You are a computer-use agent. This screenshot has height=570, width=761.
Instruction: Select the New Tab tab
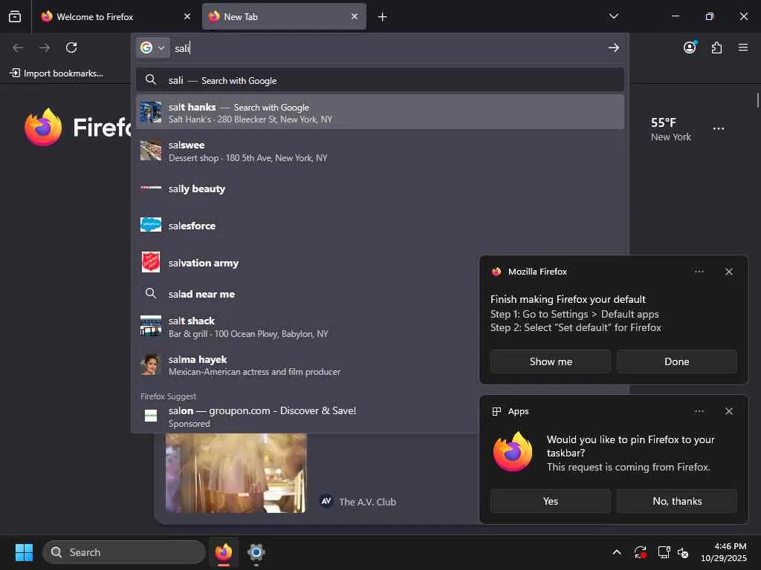click(x=284, y=16)
